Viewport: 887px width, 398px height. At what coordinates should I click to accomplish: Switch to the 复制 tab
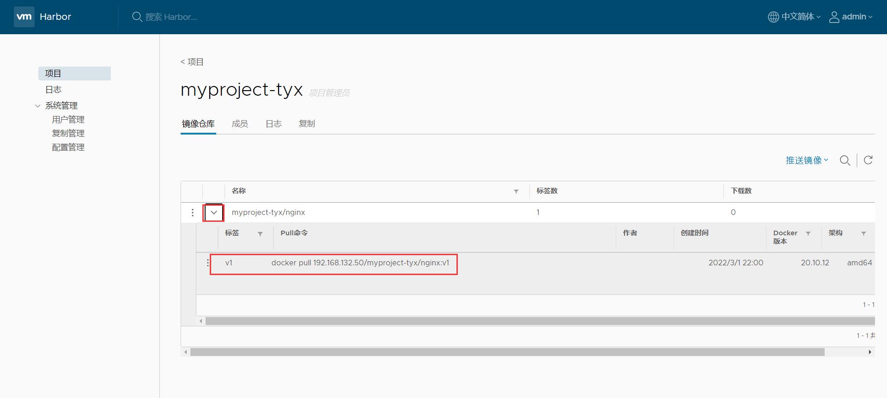307,124
